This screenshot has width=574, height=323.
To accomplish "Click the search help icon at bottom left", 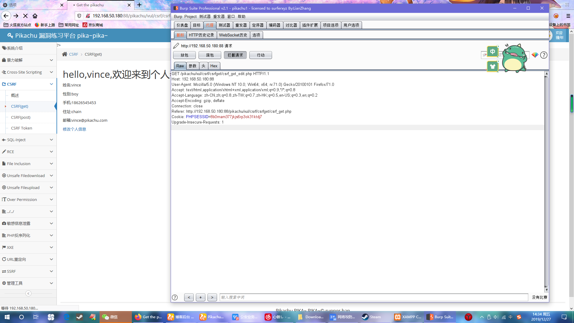I will [175, 297].
